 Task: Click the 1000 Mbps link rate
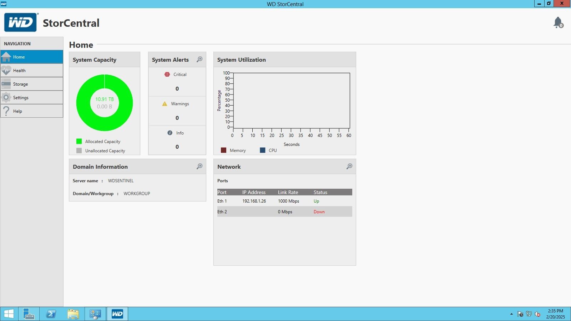[x=289, y=201]
